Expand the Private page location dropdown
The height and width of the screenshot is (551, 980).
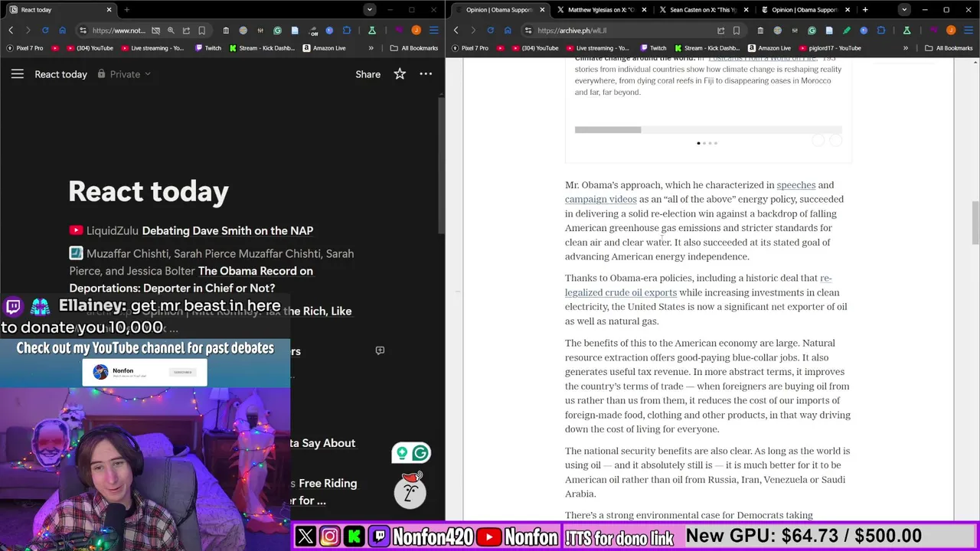pyautogui.click(x=125, y=74)
